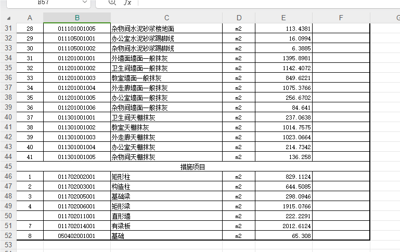400x252 pixels.
Task: Select column C header
Action: (x=166, y=18)
